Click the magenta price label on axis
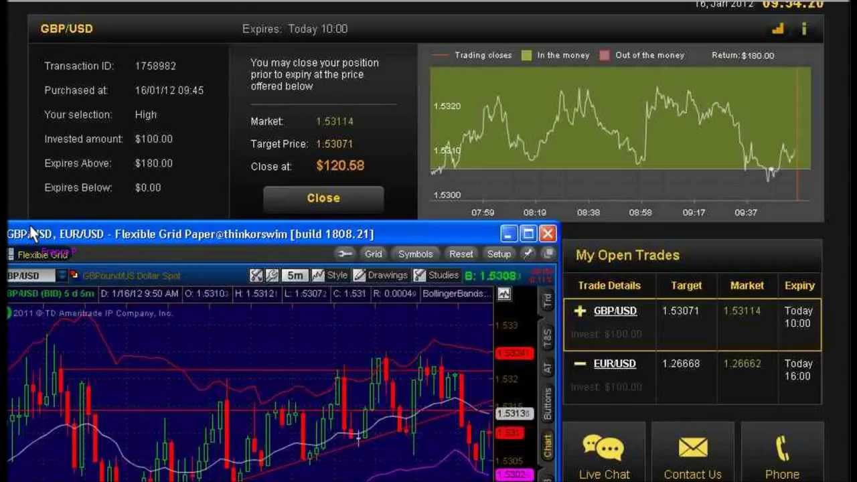This screenshot has height=482, width=857. click(514, 475)
